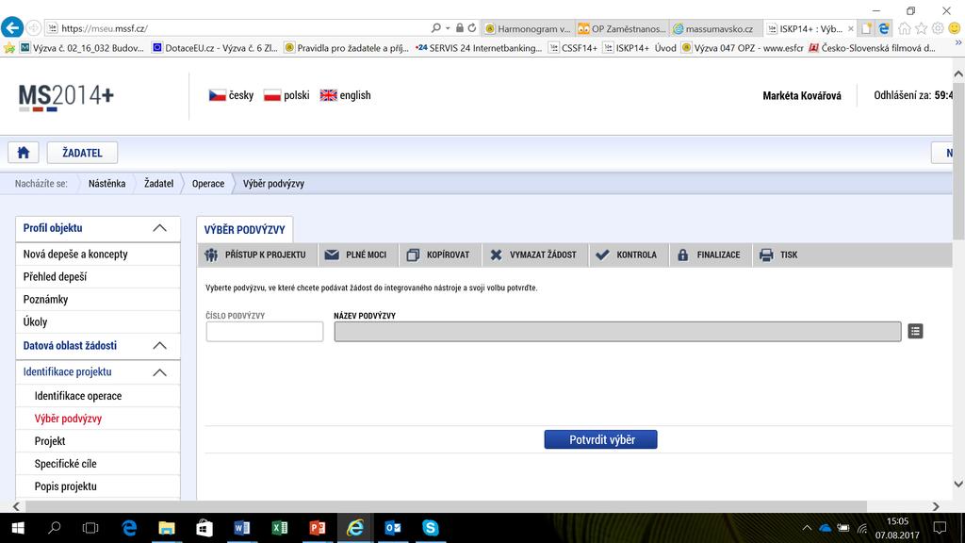Click the browser back arrow
This screenshot has height=543, width=965.
[x=12, y=27]
